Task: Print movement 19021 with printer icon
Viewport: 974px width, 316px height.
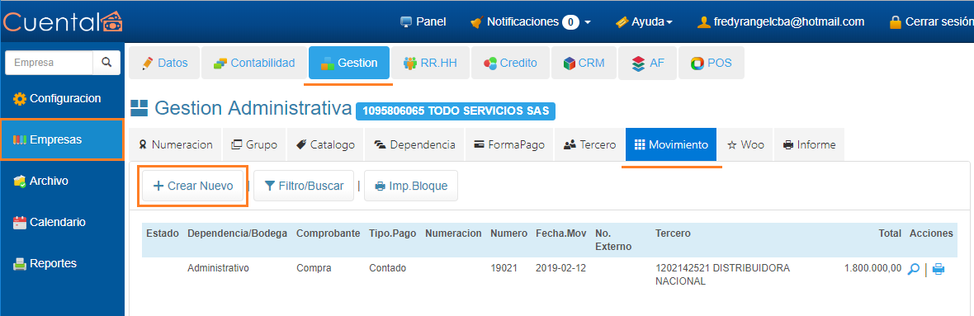Action: point(938,270)
